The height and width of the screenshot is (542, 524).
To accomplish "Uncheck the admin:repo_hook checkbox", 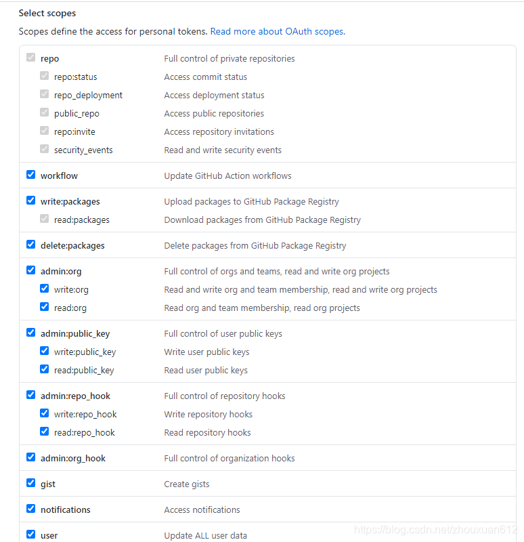I will (x=30, y=394).
